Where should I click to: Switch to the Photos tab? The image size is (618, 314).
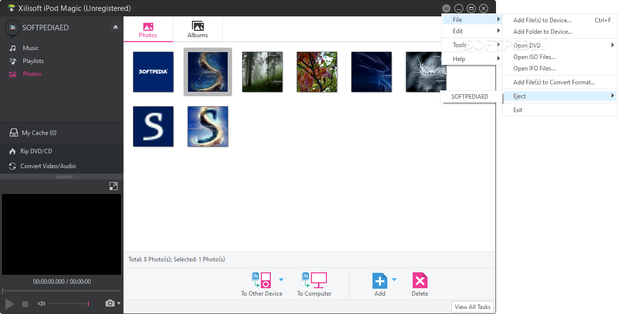[x=148, y=30]
